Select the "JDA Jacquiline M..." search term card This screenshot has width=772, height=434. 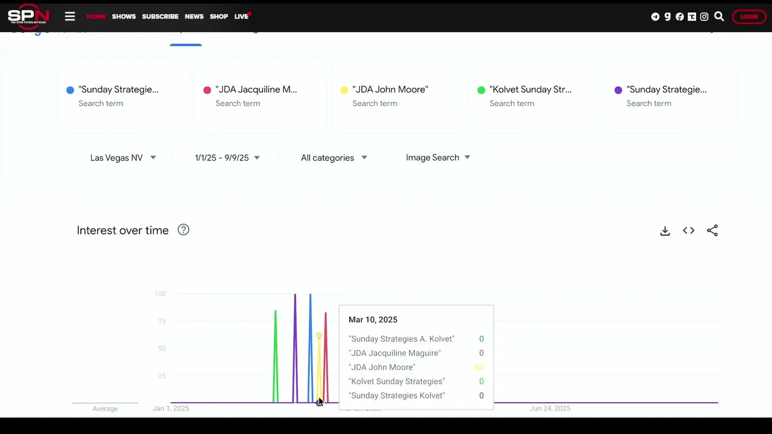261,96
